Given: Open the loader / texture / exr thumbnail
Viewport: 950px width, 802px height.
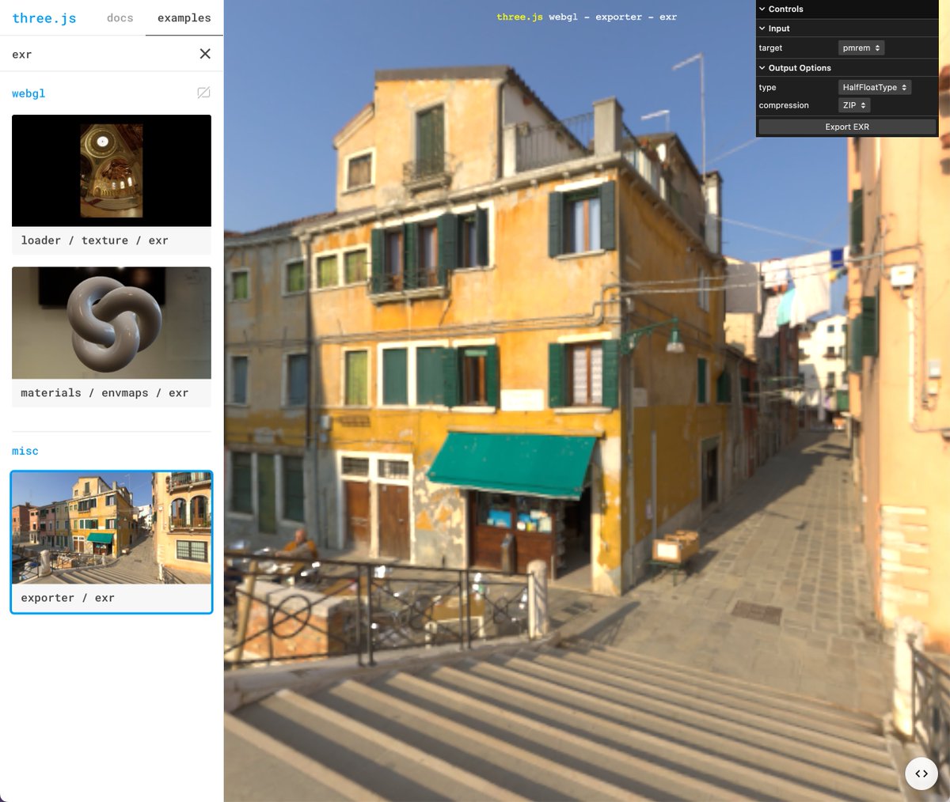Looking at the screenshot, I should (x=112, y=171).
